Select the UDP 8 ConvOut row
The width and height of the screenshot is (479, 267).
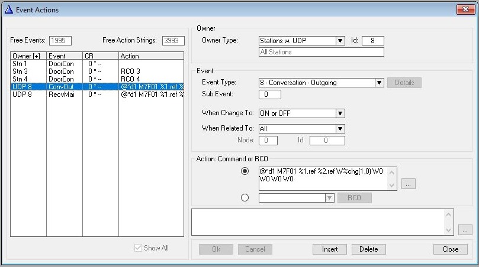97,87
